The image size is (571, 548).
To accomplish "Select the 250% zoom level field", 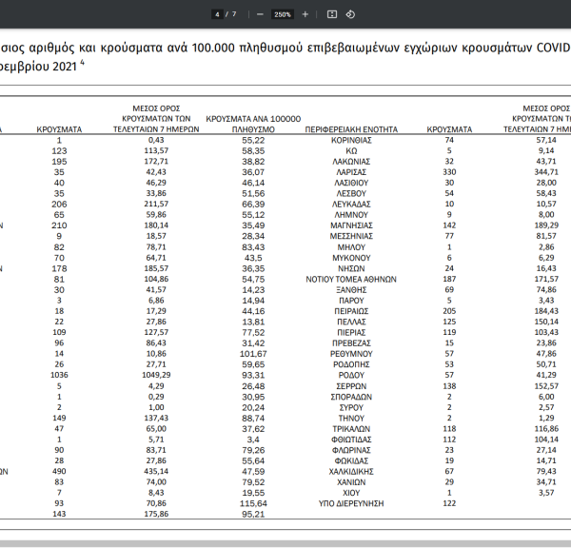I will 283,14.
